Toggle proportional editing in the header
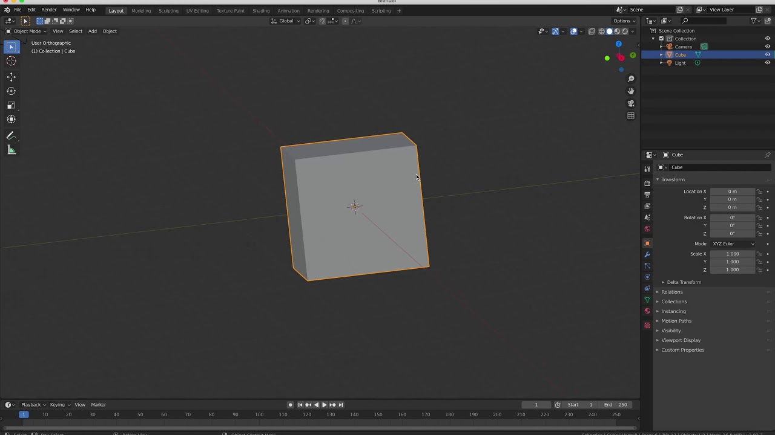The image size is (775, 435). point(346,21)
